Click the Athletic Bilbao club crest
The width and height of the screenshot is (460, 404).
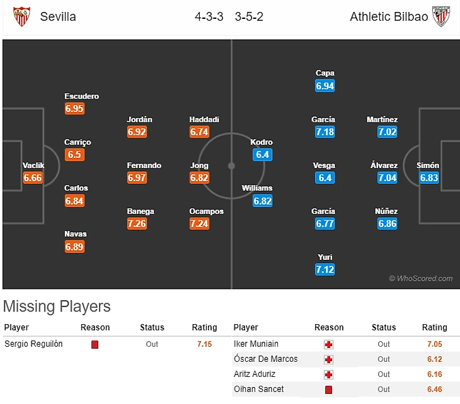(x=440, y=17)
